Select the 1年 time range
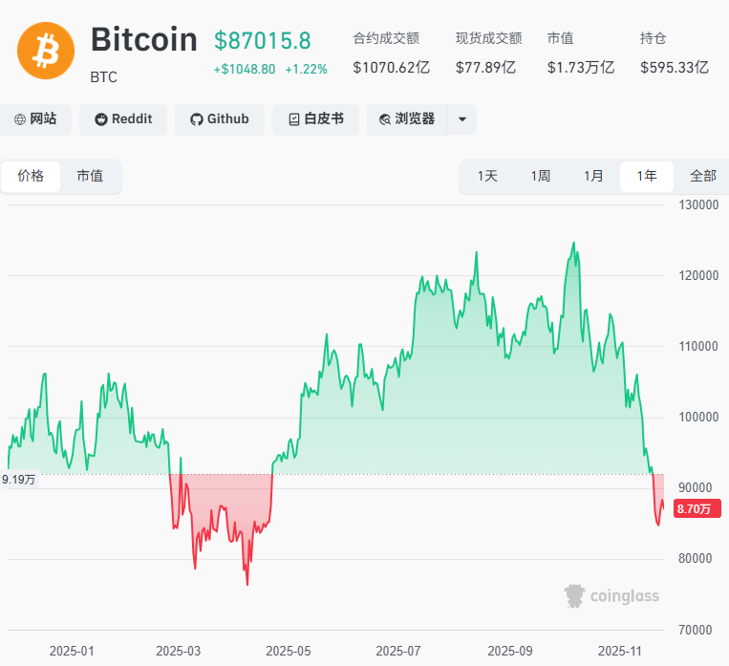The width and height of the screenshot is (729, 666). [x=647, y=176]
